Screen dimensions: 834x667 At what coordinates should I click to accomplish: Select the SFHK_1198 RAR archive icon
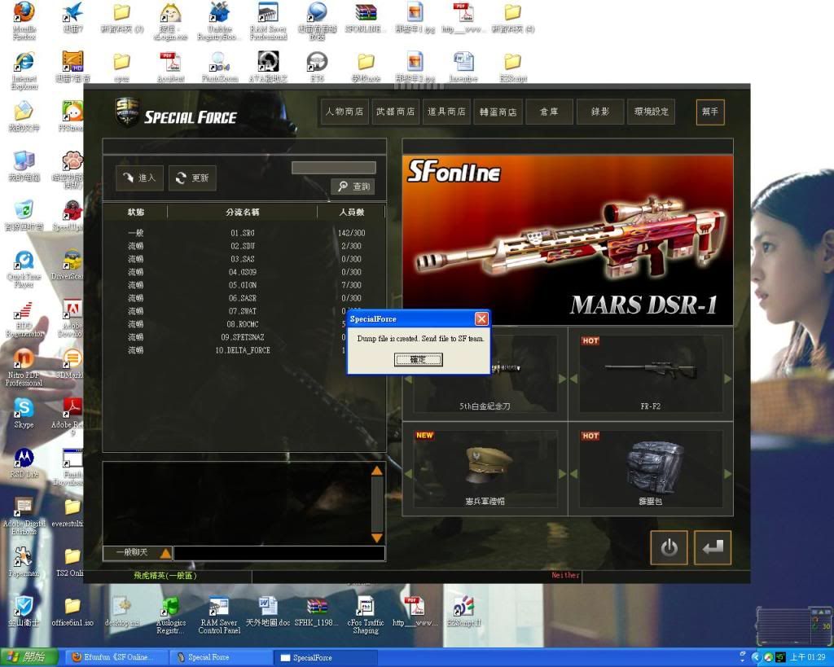pos(317,611)
